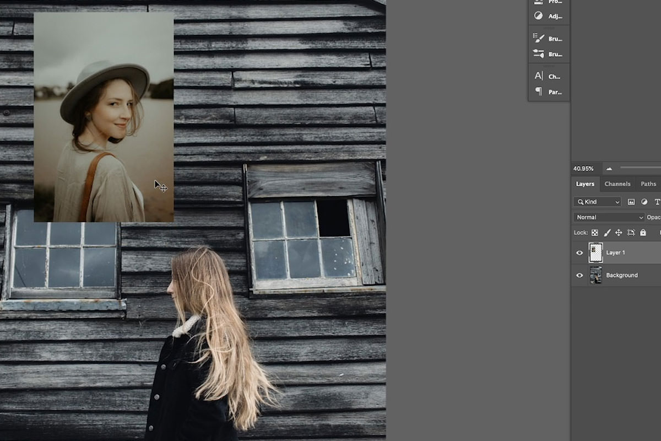Open the Opacity dropdown
Screen dimensions: 661x441
click(655, 217)
